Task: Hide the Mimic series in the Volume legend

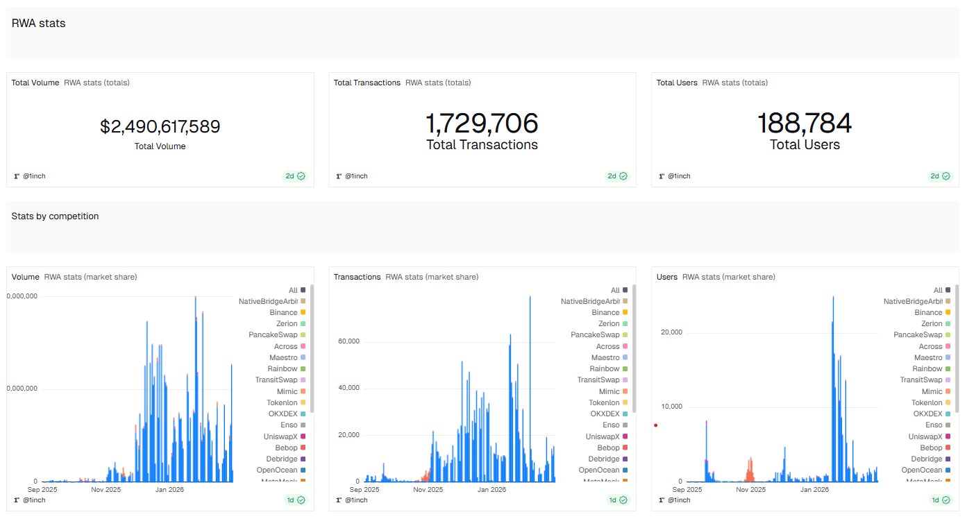Action: [287, 391]
